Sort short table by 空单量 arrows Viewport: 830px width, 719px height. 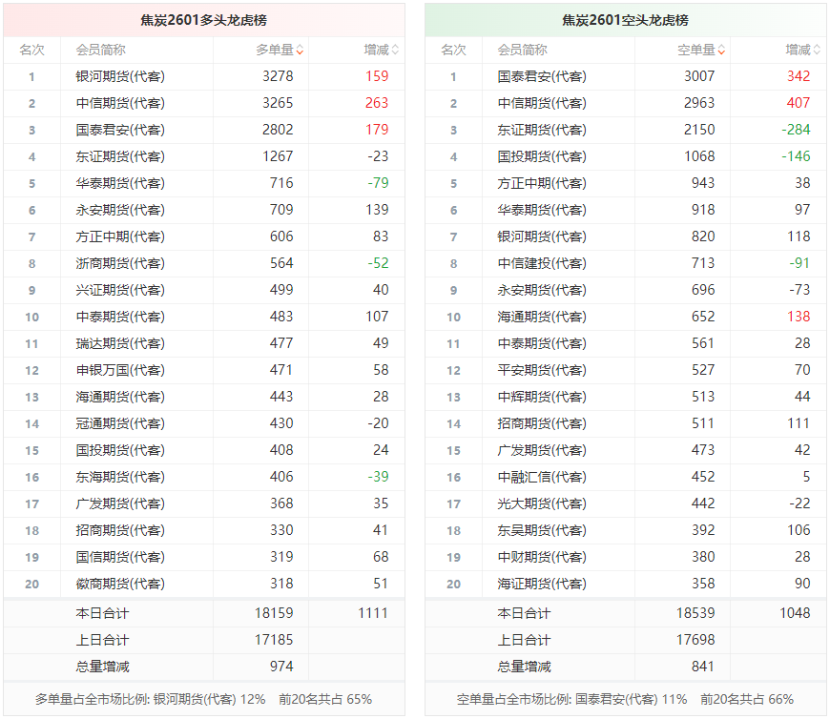coord(721,51)
